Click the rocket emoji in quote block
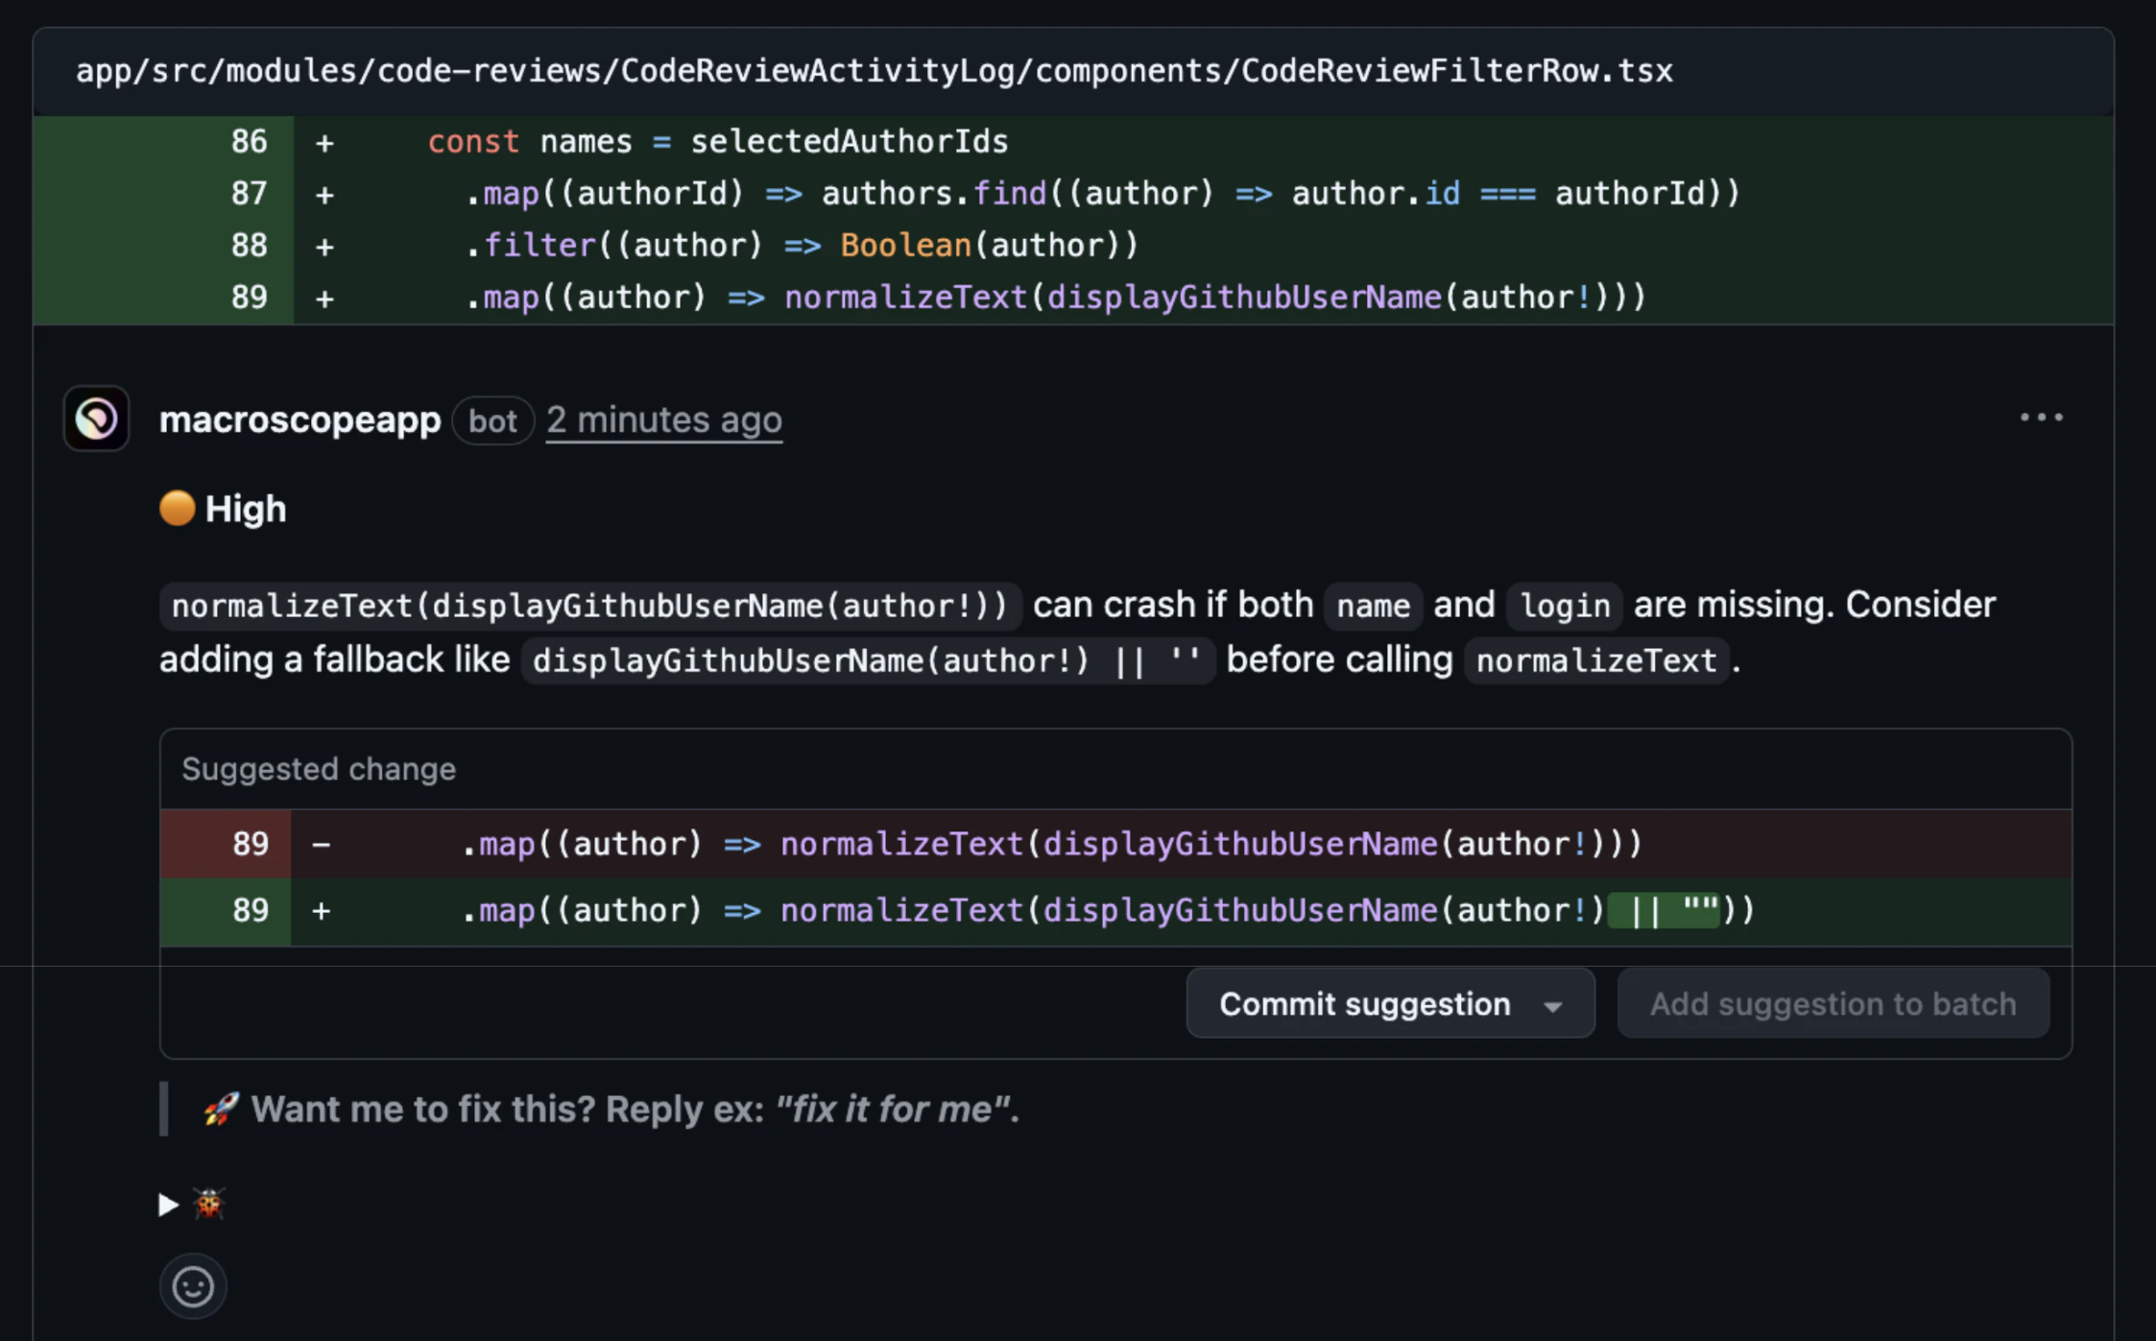Screen dimensions: 2156x1341 pos(220,1109)
